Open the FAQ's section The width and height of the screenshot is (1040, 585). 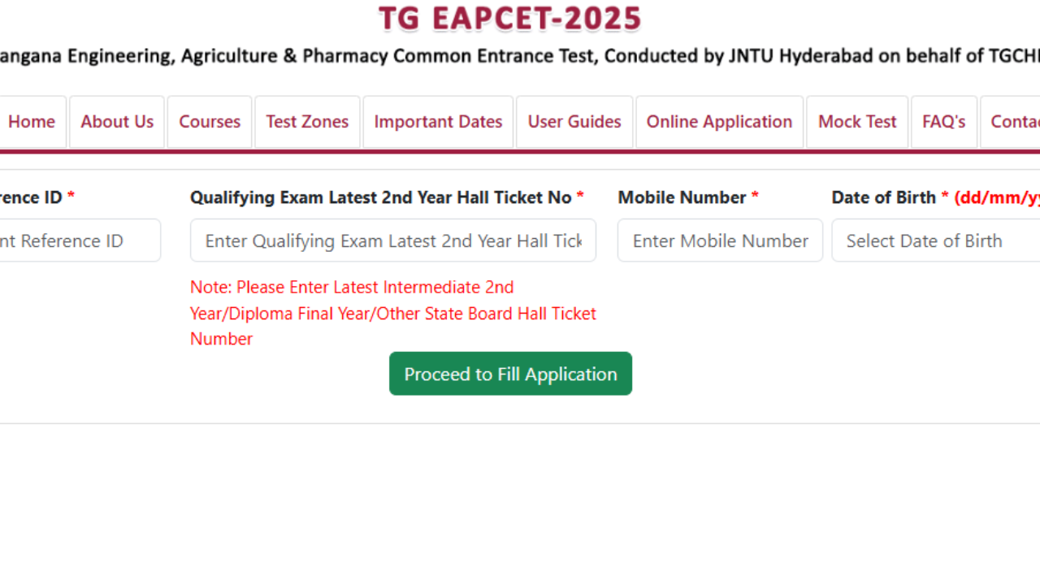[944, 121]
